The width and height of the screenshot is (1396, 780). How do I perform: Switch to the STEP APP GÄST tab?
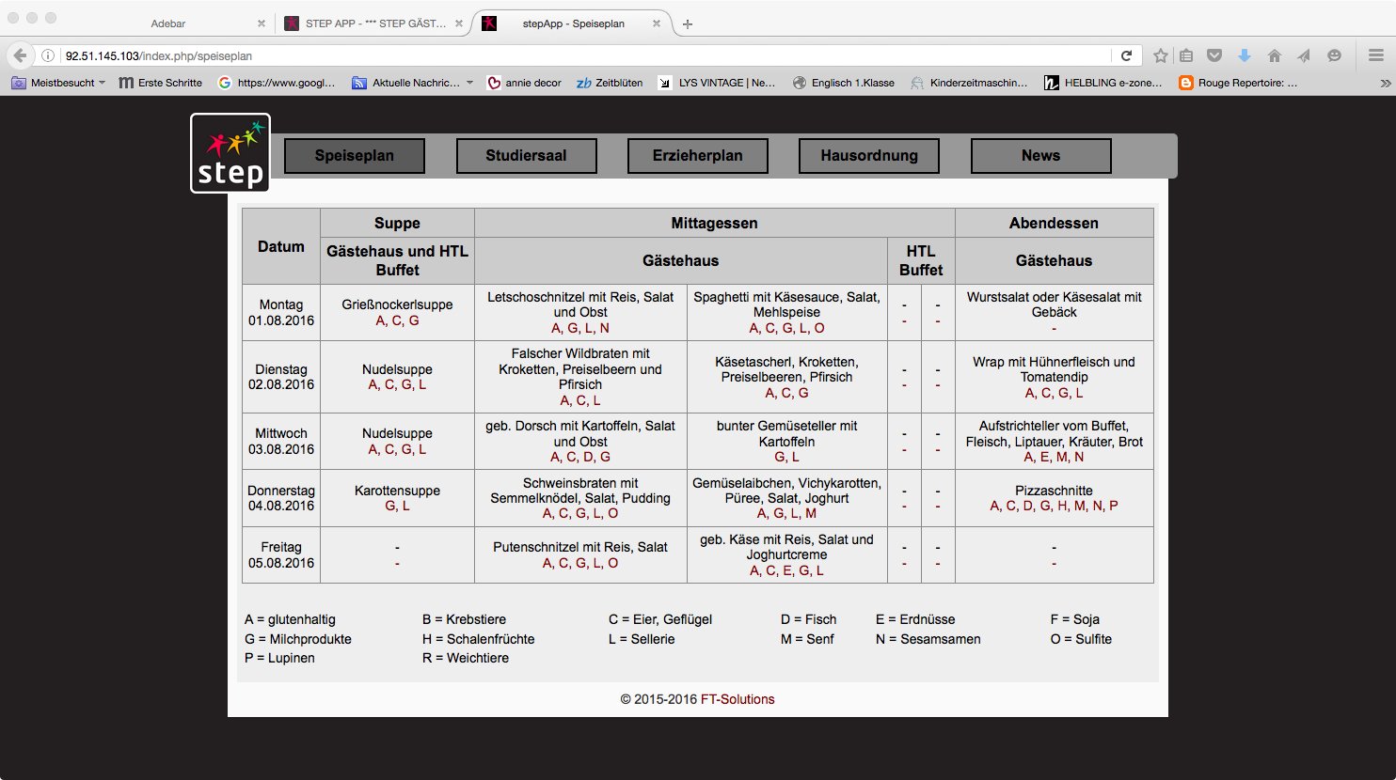(374, 23)
